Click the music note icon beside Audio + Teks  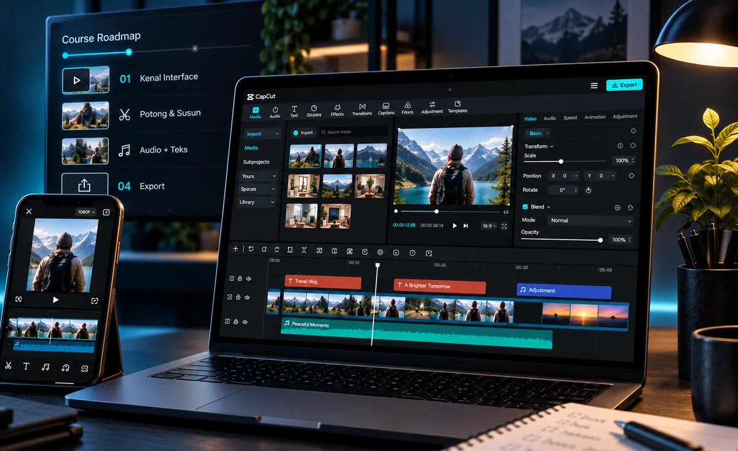click(x=124, y=151)
